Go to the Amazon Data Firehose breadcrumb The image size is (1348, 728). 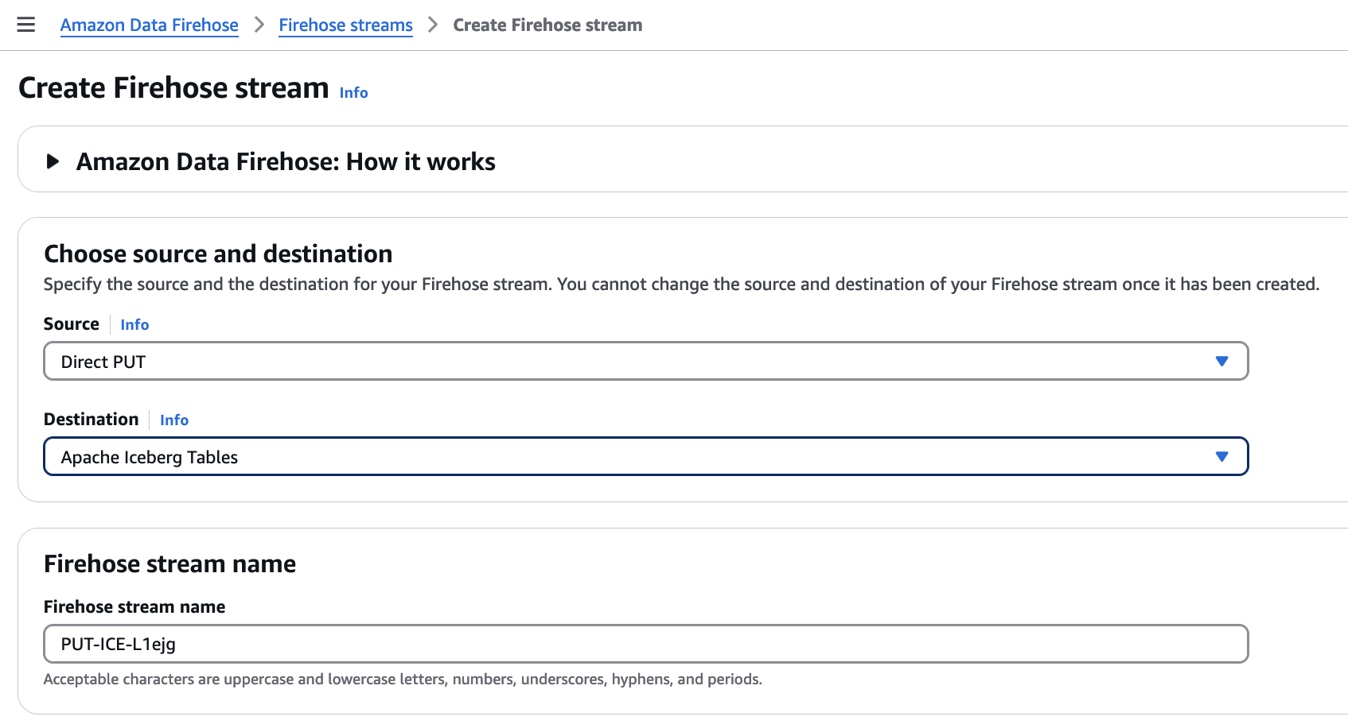click(149, 25)
